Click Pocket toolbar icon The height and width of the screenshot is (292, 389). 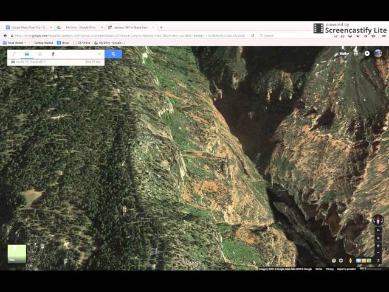(x=350, y=36)
